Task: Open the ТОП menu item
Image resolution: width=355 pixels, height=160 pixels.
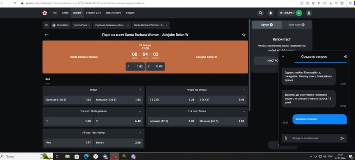Action: point(55,13)
